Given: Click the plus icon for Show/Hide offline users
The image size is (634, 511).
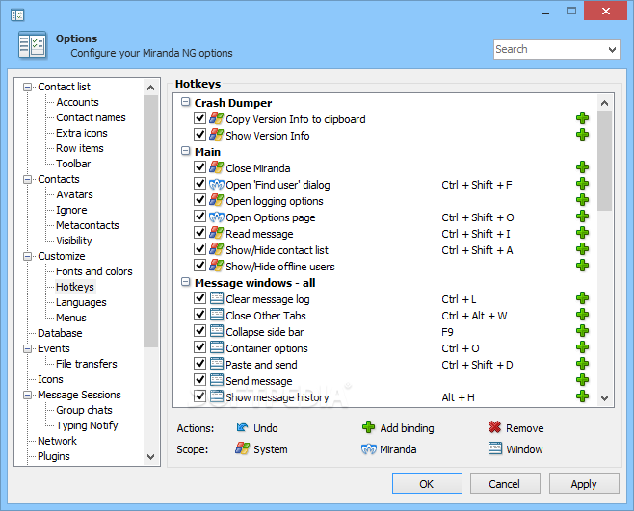Looking at the screenshot, I should click(x=582, y=266).
